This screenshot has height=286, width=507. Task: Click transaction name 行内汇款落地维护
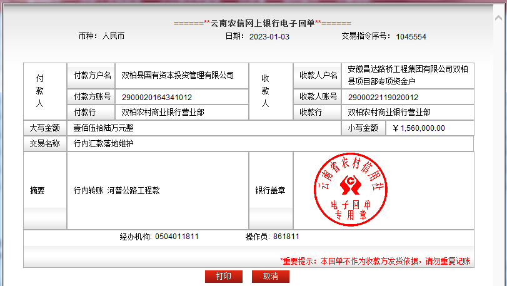(103, 144)
